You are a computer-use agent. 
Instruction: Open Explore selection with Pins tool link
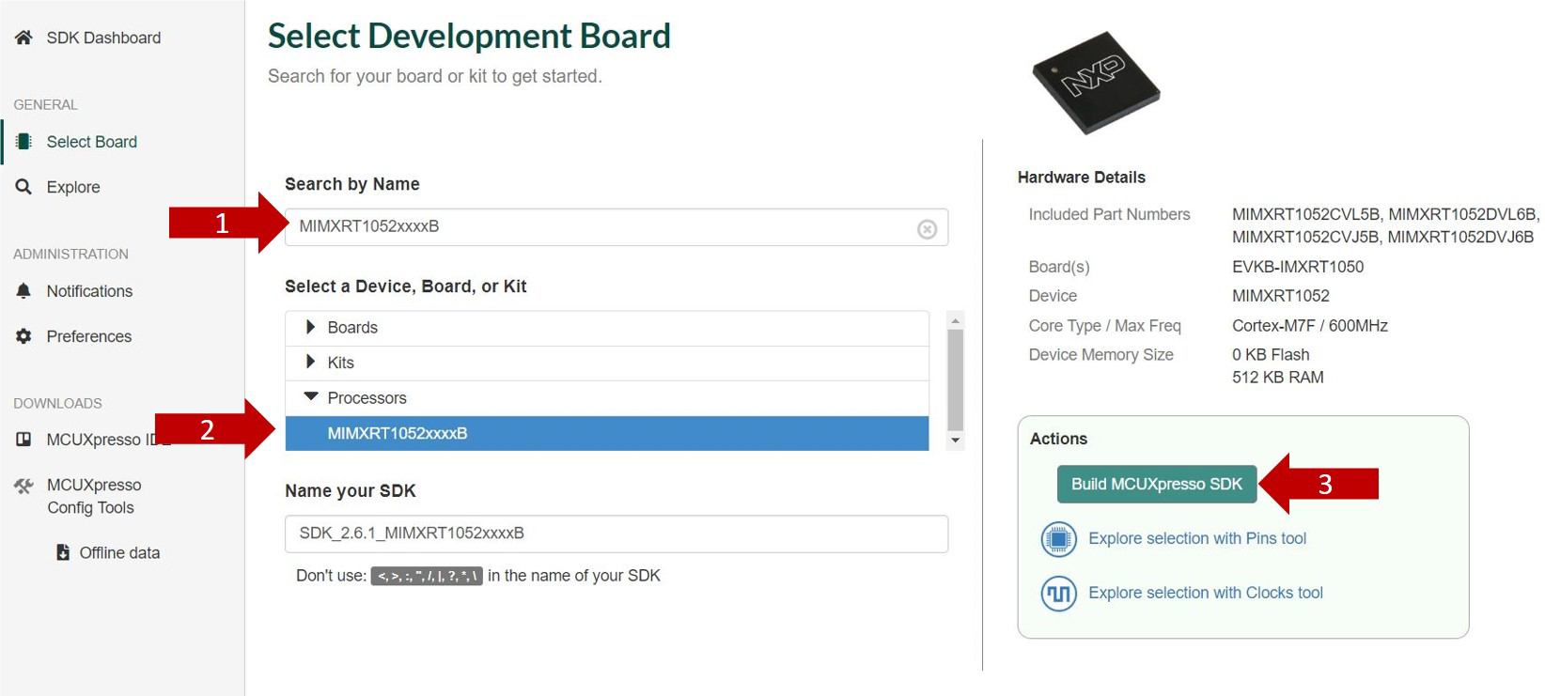pos(1196,538)
